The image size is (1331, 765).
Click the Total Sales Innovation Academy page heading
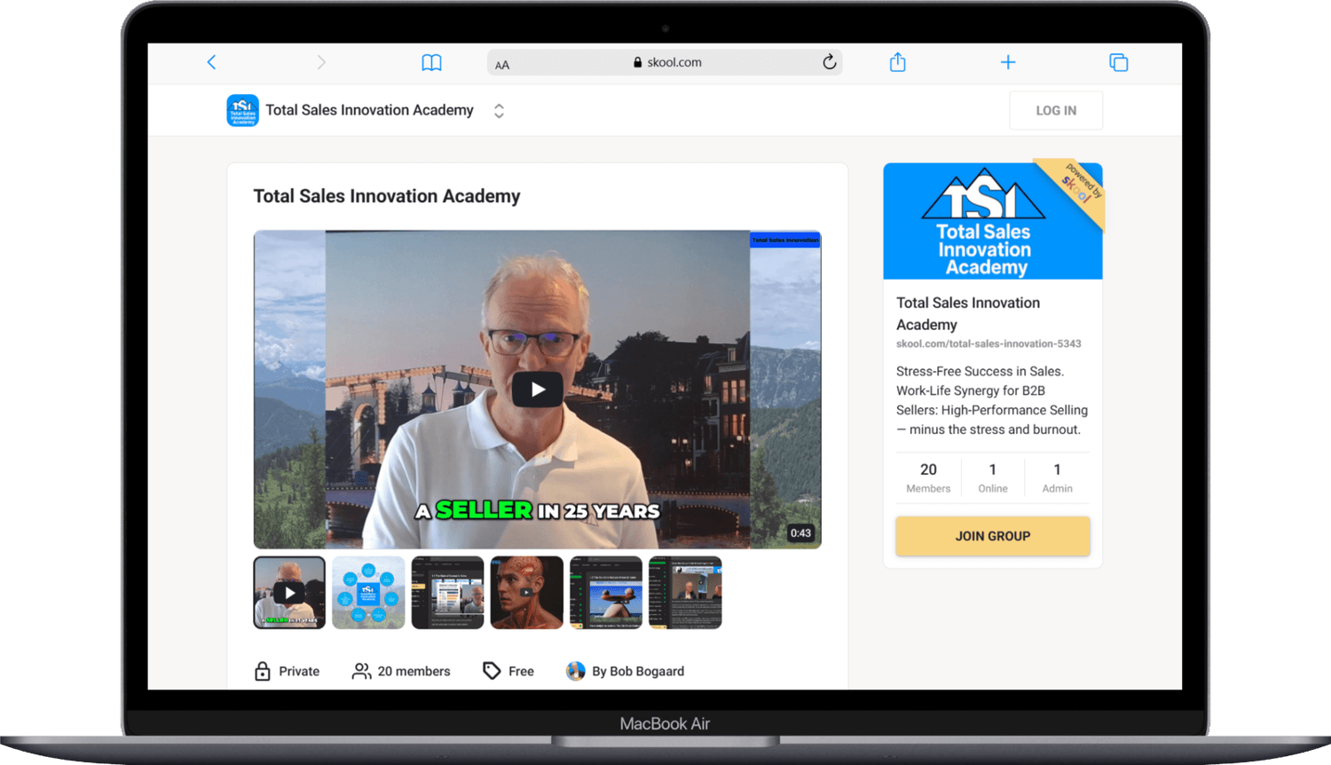pos(387,196)
